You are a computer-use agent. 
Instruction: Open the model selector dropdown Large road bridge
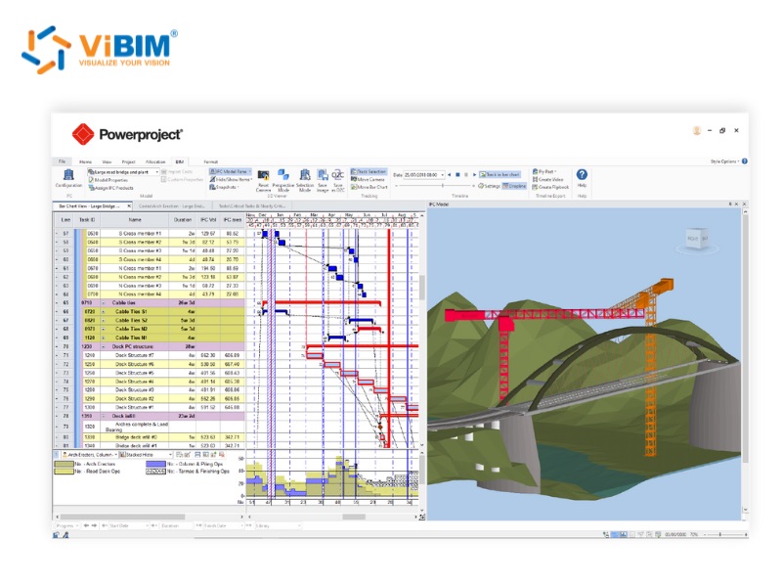[123, 172]
